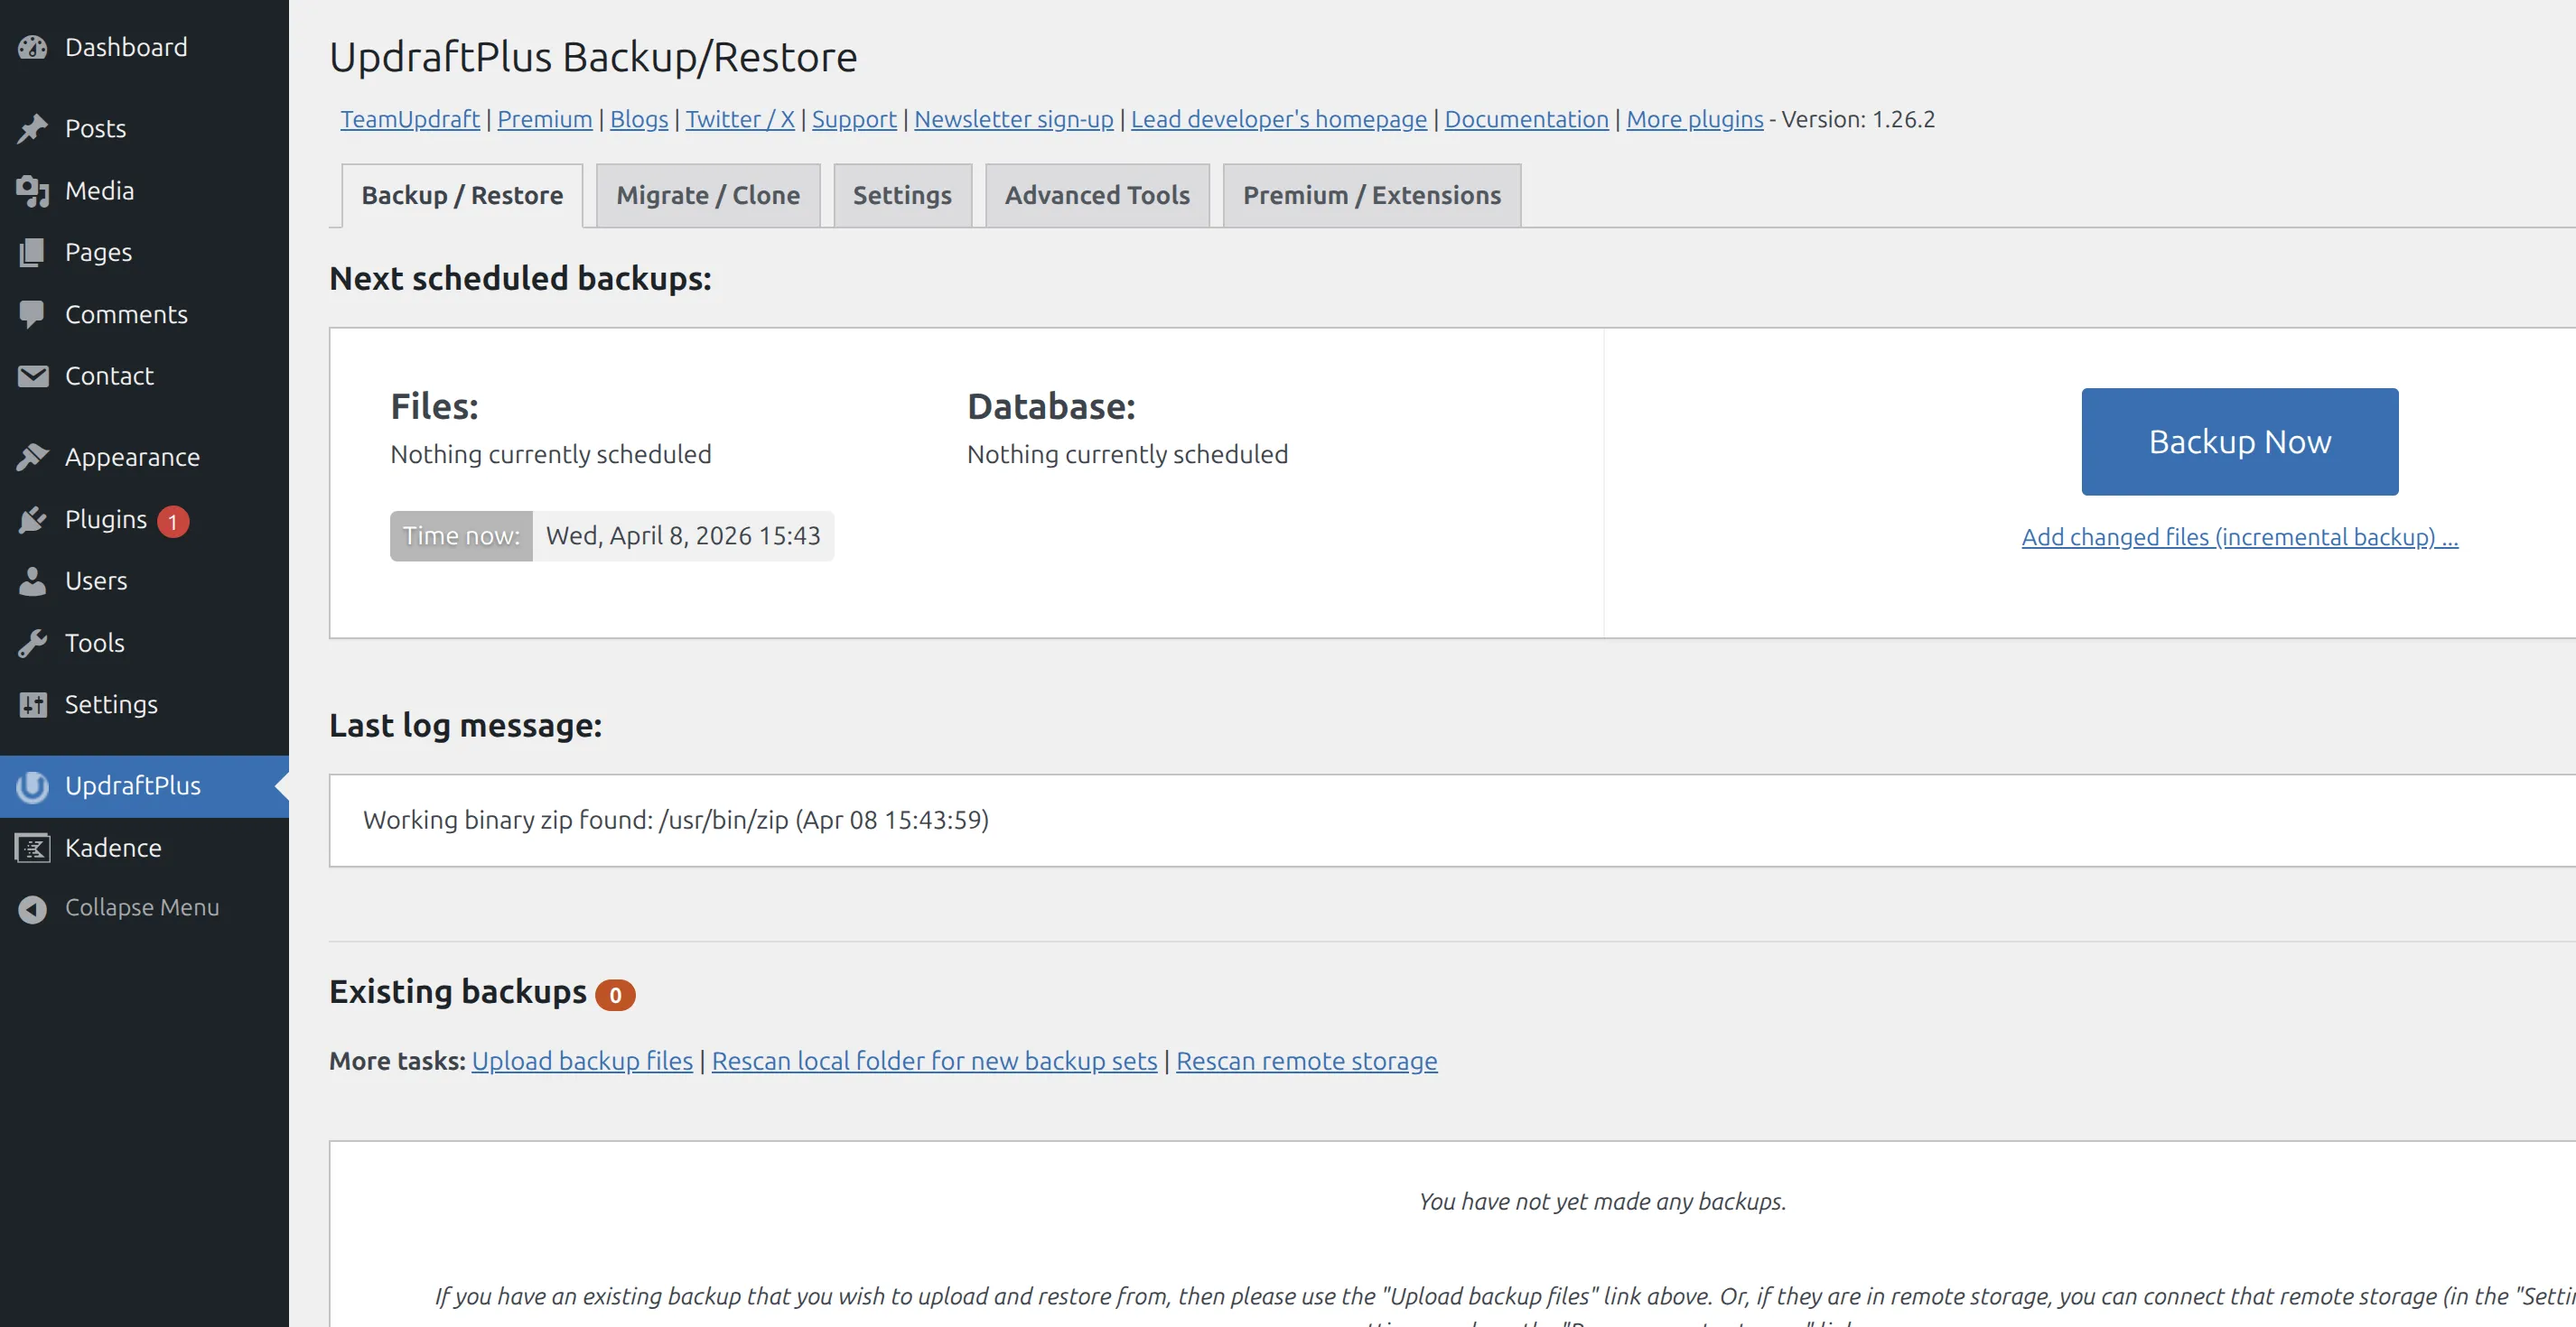
Task: Click Rescan remote storage link
Action: (1306, 1060)
